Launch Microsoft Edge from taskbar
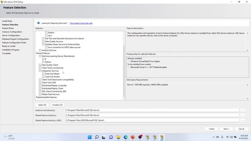 (x=125, y=137)
